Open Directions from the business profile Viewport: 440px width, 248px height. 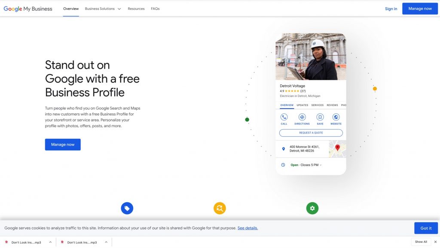click(302, 117)
